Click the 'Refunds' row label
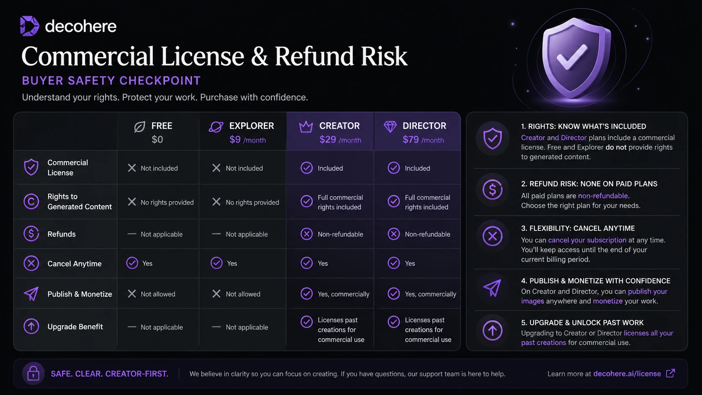 61,234
